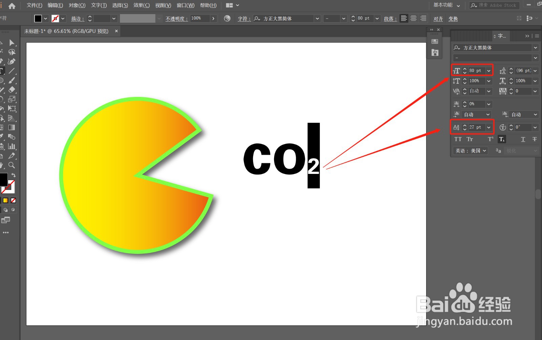
Task: Open Swatches panel icon in dock
Action: tap(435, 41)
